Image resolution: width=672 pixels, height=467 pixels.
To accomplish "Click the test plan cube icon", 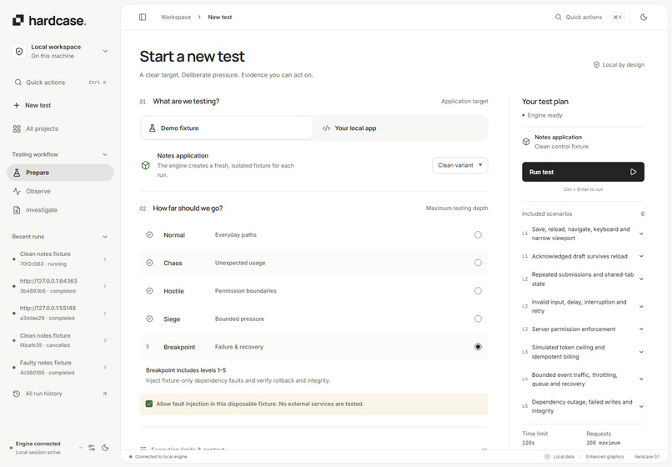I will 526,142.
